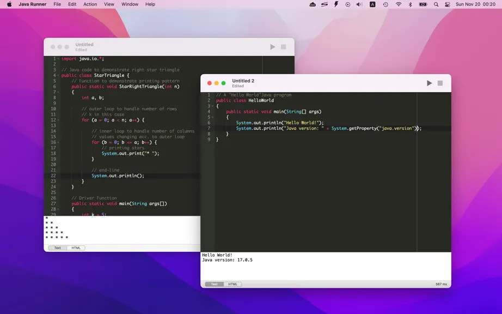The height and width of the screenshot is (314, 502).
Task: Switch Untitled window output to Text
Action: point(58,247)
